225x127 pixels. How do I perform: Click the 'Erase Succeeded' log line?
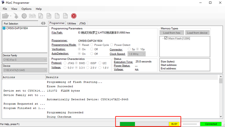tap(60, 86)
